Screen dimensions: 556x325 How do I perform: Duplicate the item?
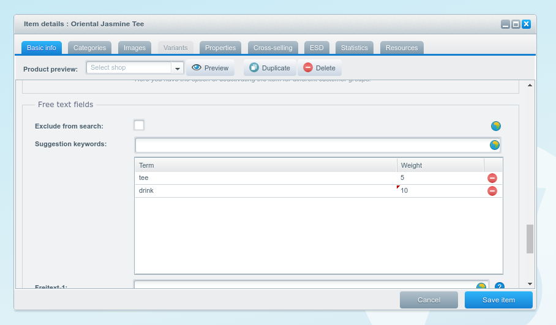(x=269, y=68)
